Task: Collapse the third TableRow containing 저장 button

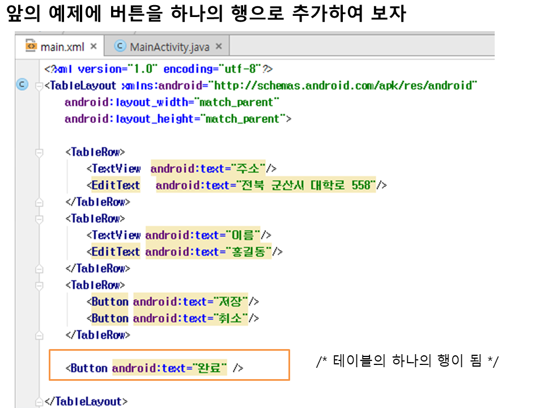Action: (39, 285)
